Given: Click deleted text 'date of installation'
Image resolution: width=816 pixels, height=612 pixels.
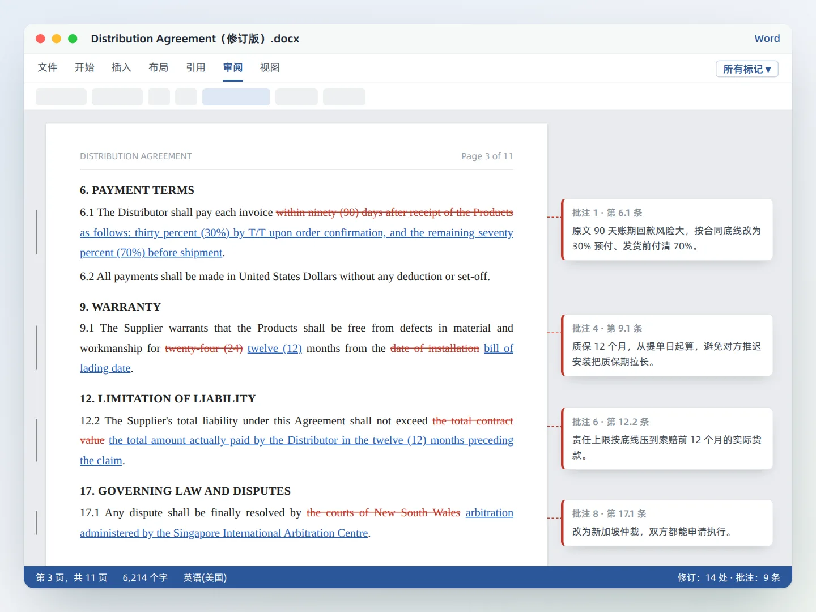Looking at the screenshot, I should (x=435, y=348).
